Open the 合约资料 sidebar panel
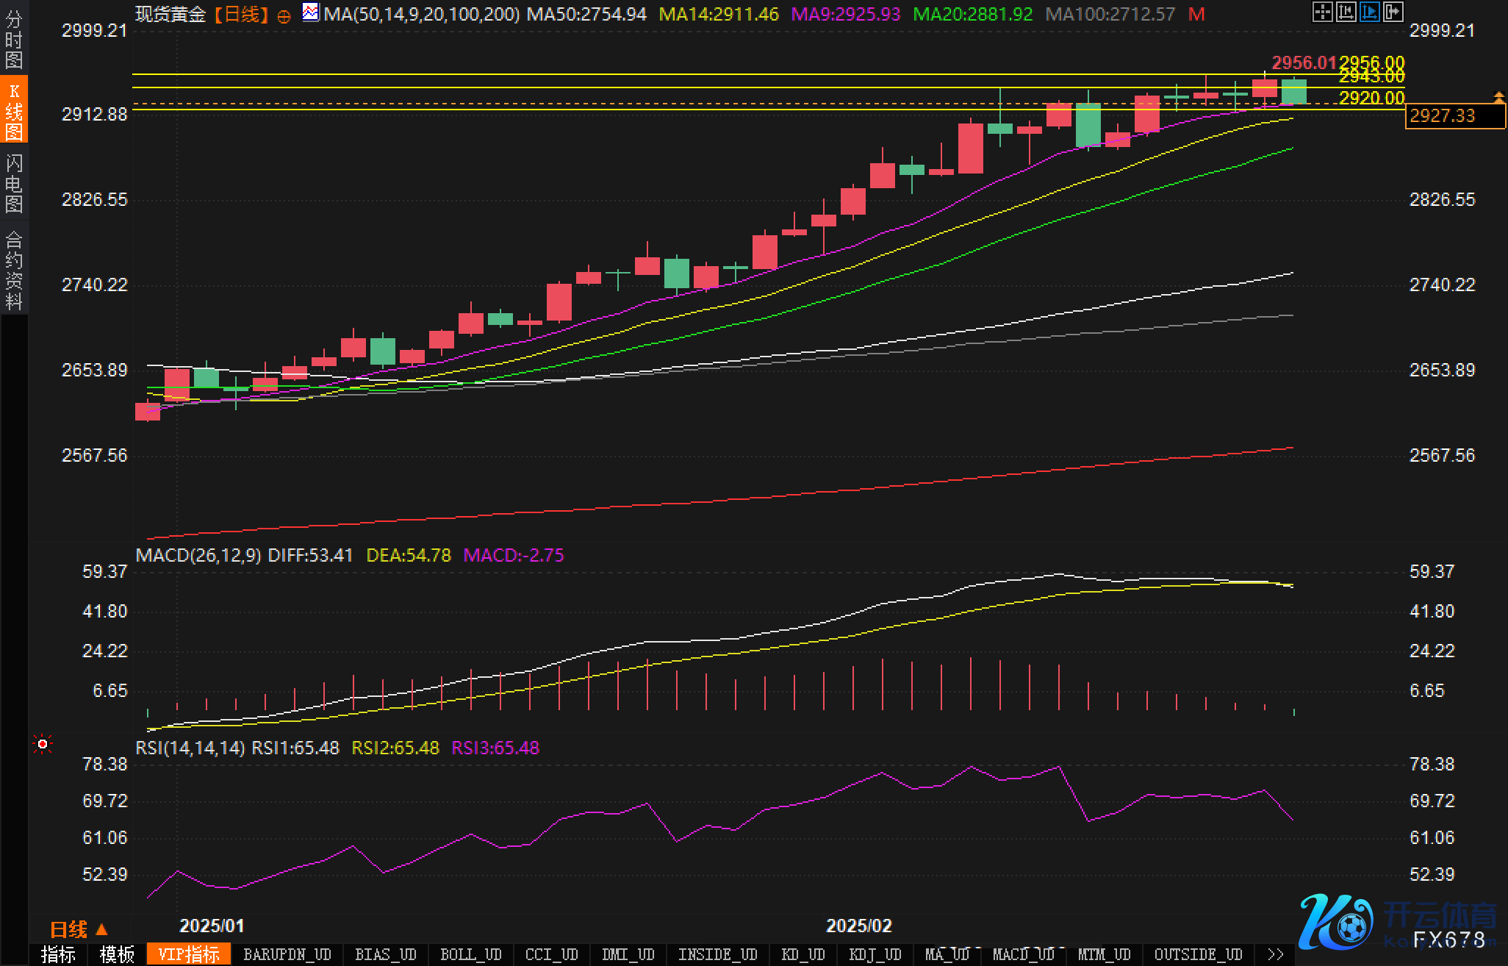The height and width of the screenshot is (966, 1508). click(14, 269)
